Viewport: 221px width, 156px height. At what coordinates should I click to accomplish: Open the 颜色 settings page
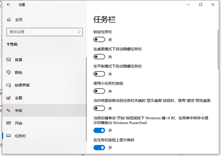[x=18, y=72]
